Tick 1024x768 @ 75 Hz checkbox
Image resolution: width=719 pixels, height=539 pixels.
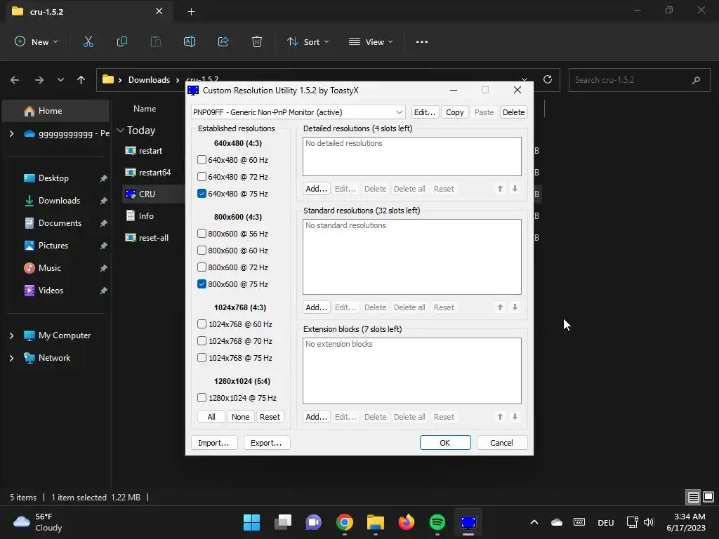pyautogui.click(x=202, y=357)
